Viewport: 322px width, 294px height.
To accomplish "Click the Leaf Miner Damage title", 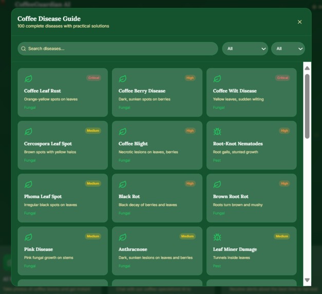I will tap(235, 249).
